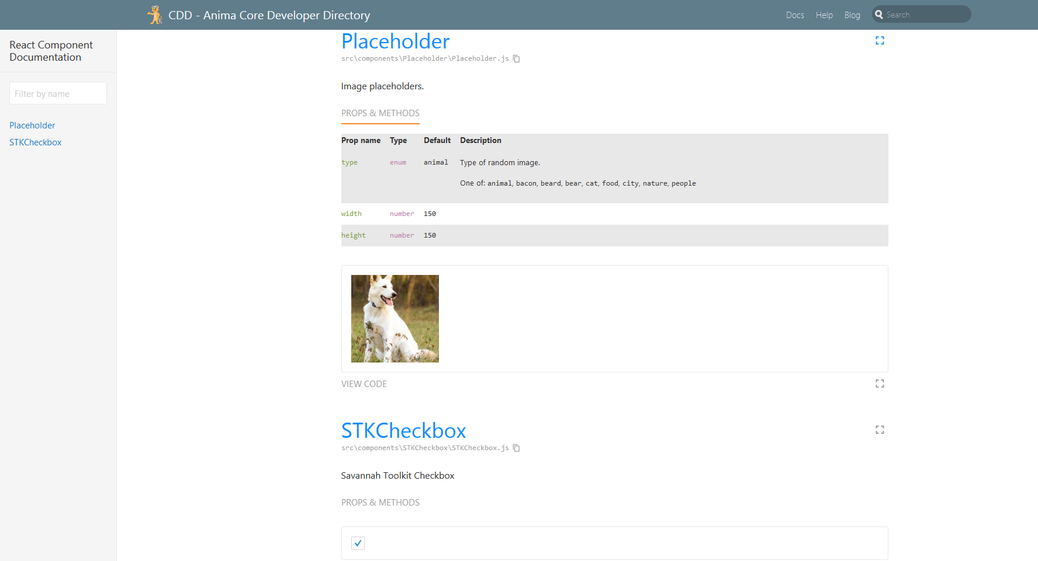Copy STKCheckbox.js file path to clipboard
This screenshot has height=561, width=1038.
[517, 448]
